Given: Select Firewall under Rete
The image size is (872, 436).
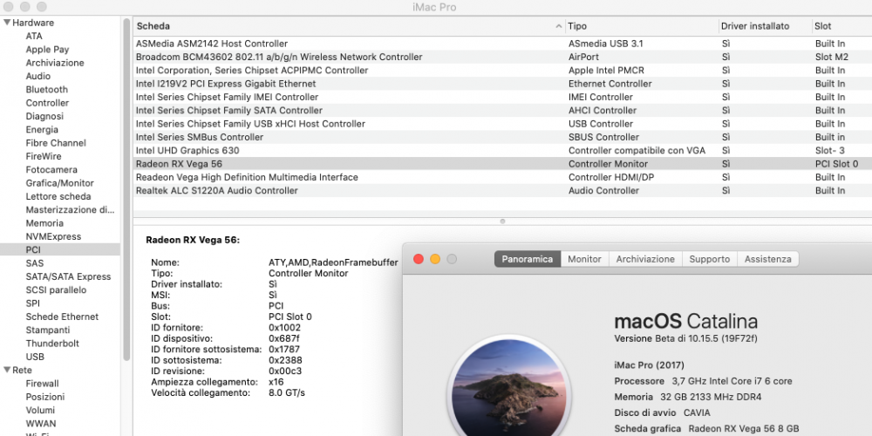Looking at the screenshot, I should pyautogui.click(x=42, y=383).
